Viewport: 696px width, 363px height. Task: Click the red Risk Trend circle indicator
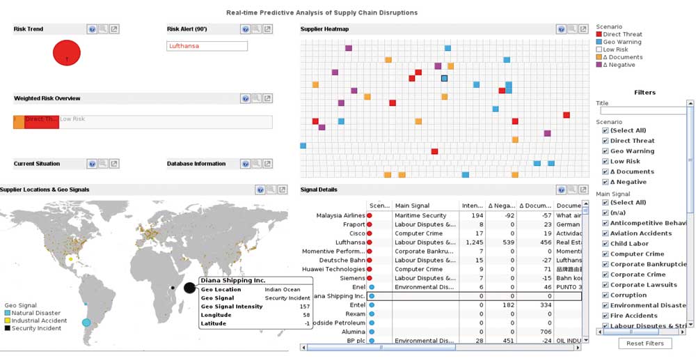67,53
